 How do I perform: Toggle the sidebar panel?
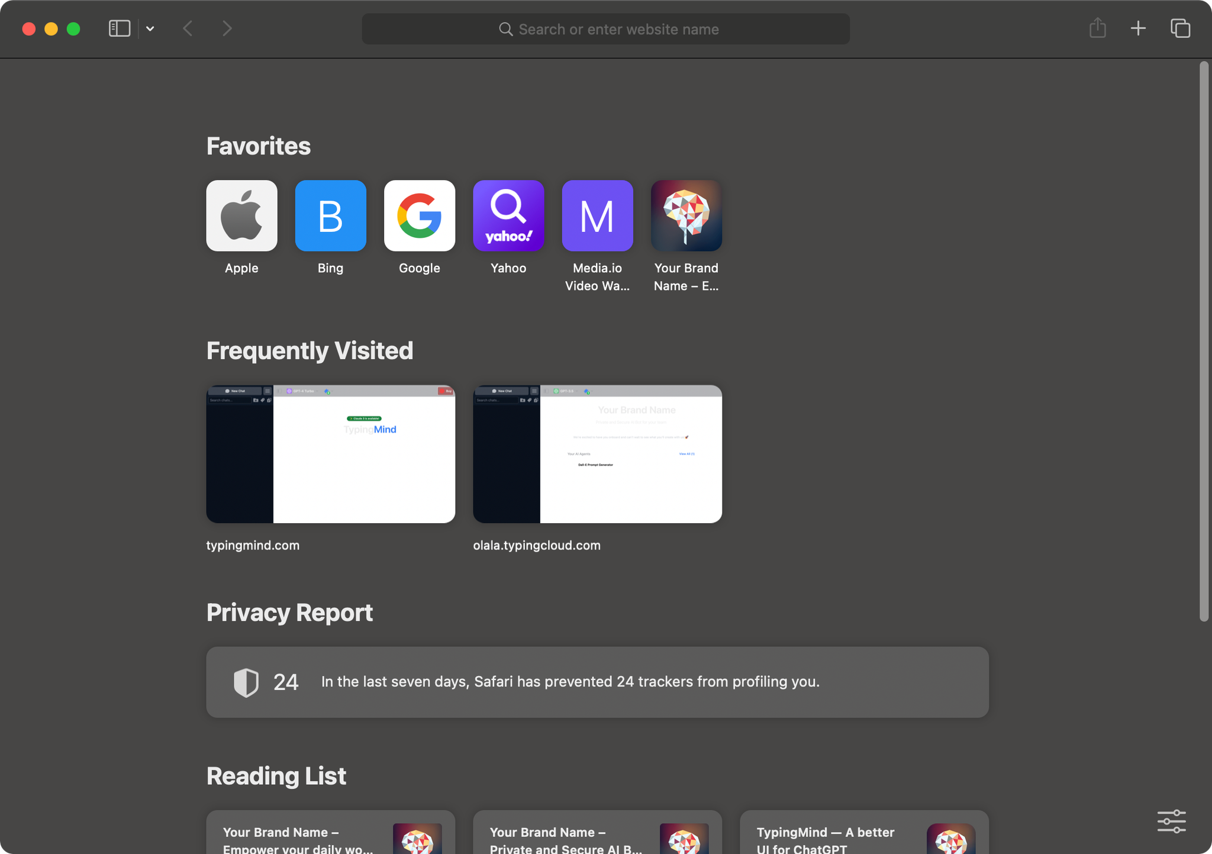point(119,28)
